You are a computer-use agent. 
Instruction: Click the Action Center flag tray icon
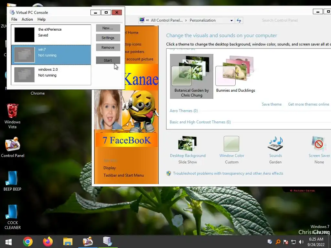(286, 242)
